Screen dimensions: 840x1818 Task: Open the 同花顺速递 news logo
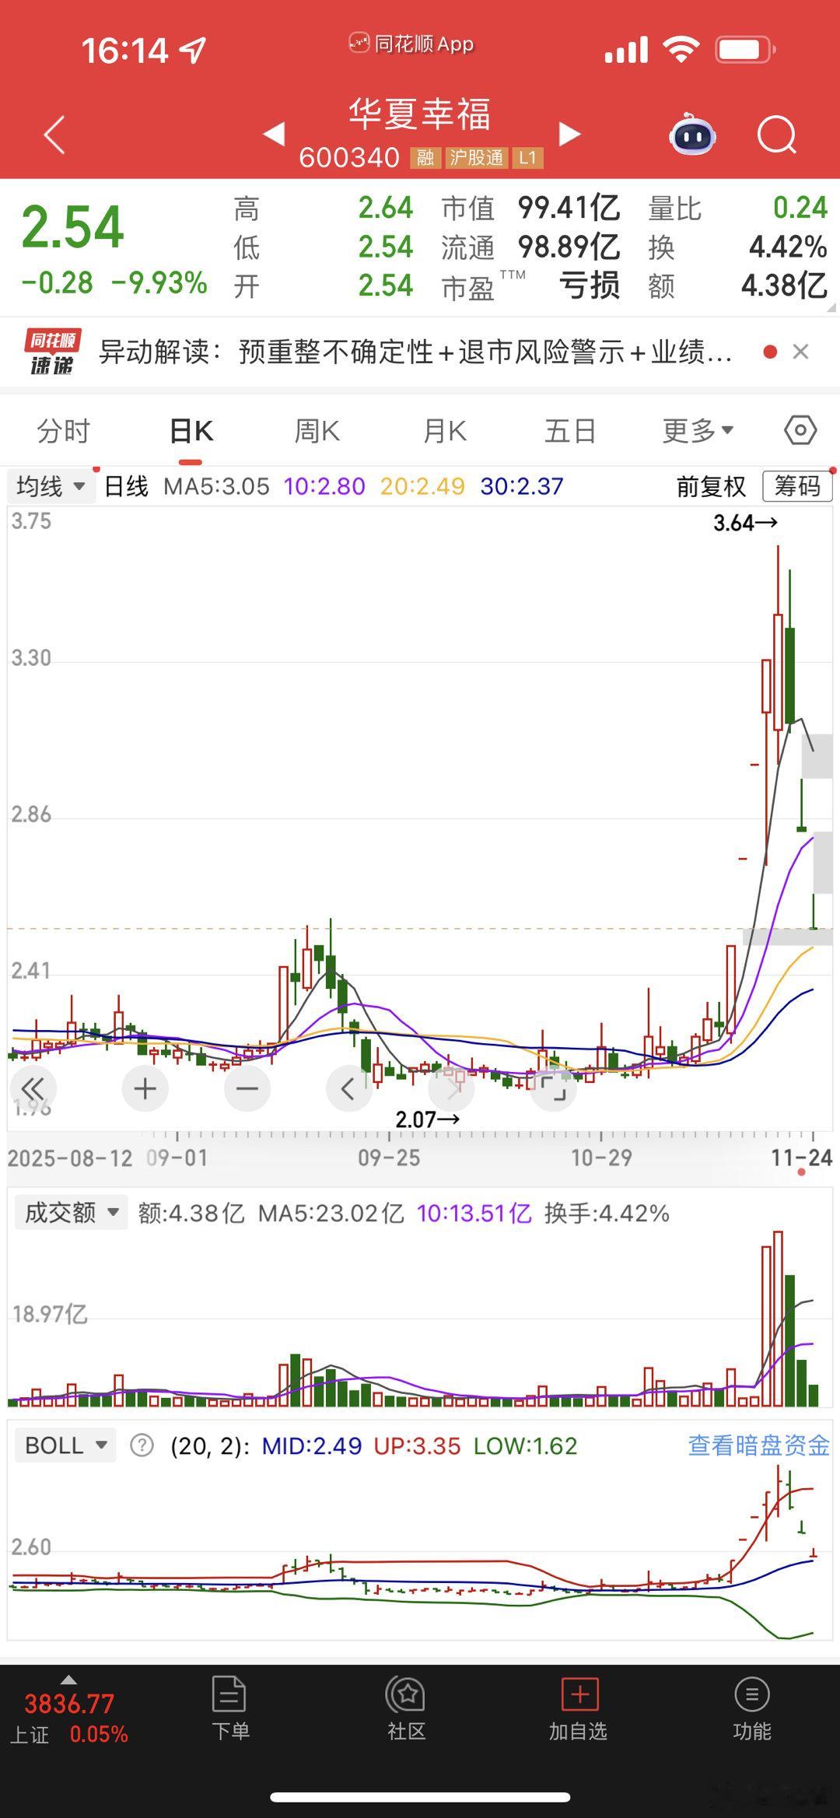point(52,352)
